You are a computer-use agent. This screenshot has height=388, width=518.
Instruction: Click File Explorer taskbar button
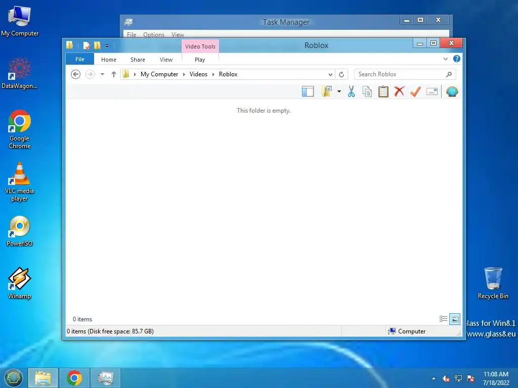tap(43, 378)
